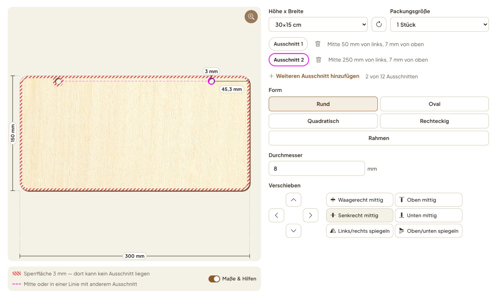Click the text 'Mitte 50 mm von links, 7 mm von oben'
The height and width of the screenshot is (294, 497).
(x=375, y=44)
